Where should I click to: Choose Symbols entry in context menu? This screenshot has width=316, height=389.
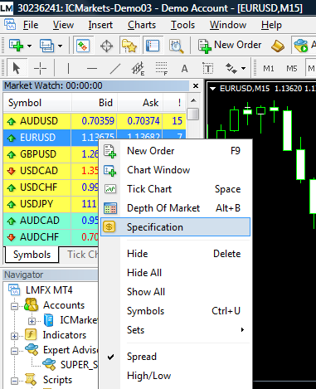click(176, 311)
